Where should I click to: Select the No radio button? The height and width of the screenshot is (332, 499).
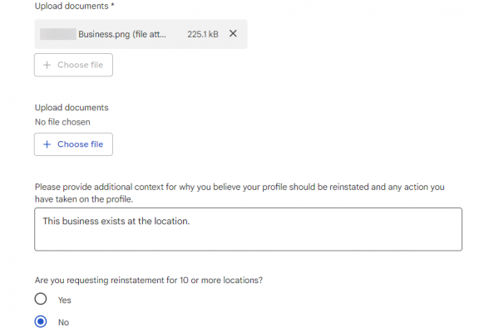(x=41, y=322)
